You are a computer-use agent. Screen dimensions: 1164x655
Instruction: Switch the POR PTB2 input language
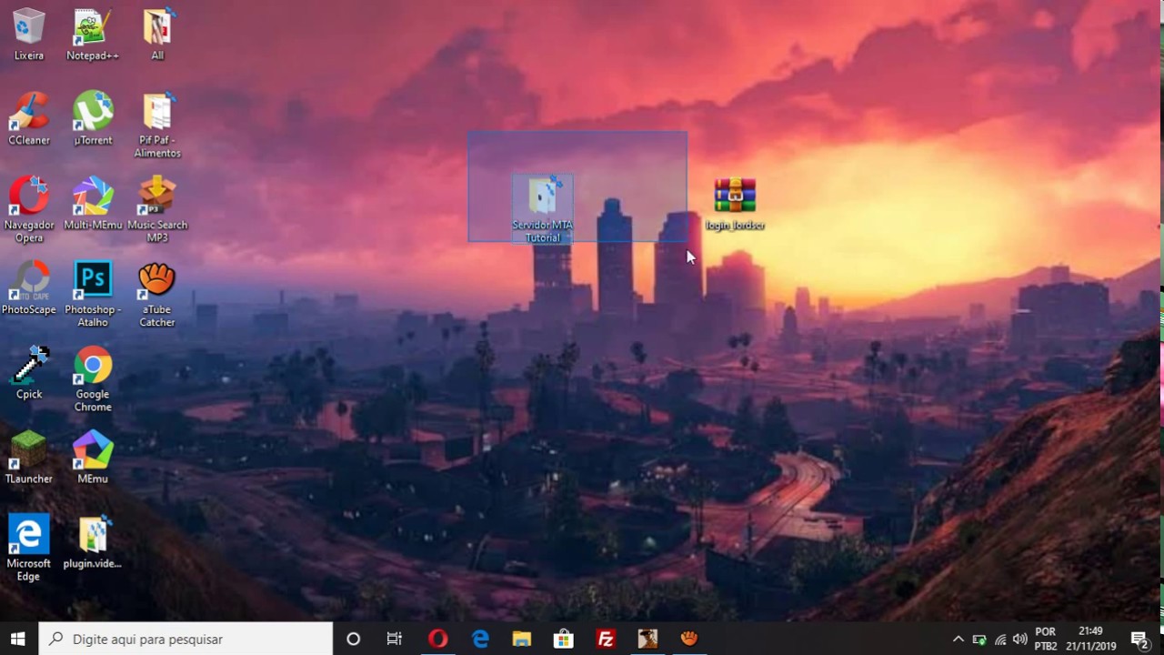[1046, 639]
